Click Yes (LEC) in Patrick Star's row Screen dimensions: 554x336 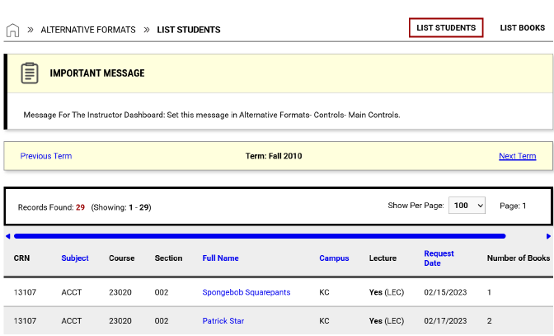pyautogui.click(x=387, y=321)
